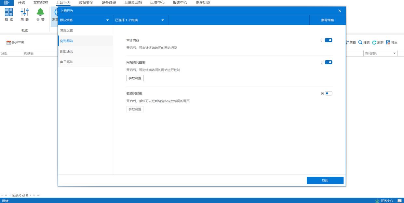Click 参数设置 under 网站访问控制
This screenshot has width=404, height=203.
click(135, 78)
